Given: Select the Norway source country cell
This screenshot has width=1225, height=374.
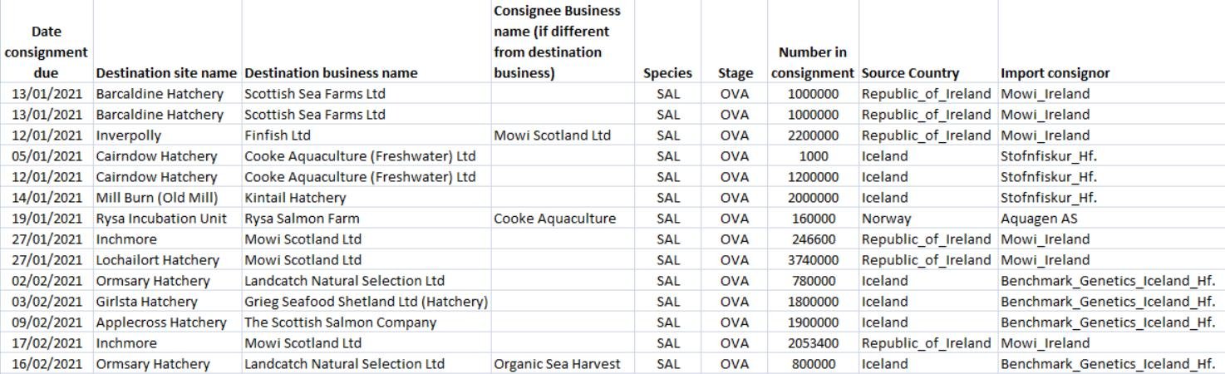Looking at the screenshot, I should point(886,219).
